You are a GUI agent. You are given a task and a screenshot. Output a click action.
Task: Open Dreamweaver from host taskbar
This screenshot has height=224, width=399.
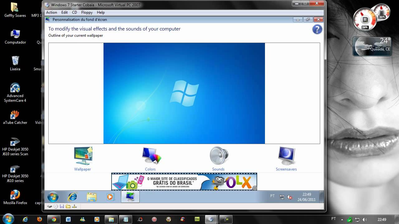[x=197, y=219]
